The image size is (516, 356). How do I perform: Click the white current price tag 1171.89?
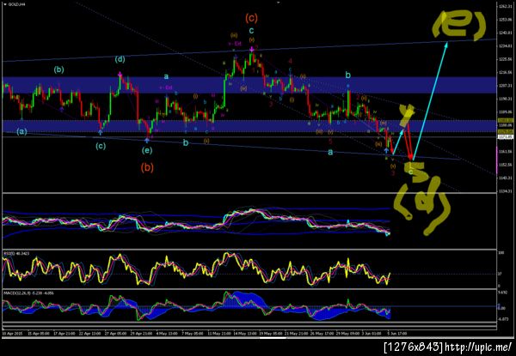coord(507,136)
